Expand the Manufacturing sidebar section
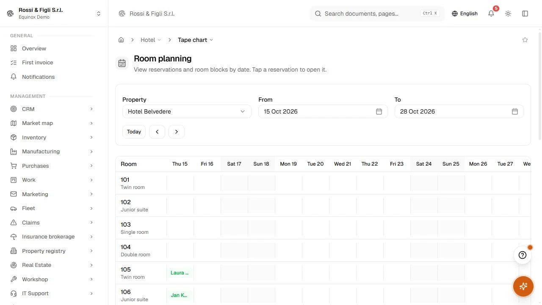Image resolution: width=542 pixels, height=305 pixels. coord(52,151)
